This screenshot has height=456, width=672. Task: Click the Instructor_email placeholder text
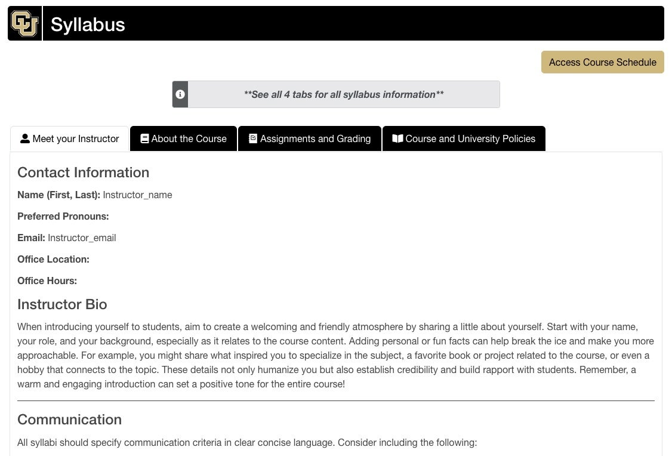tap(82, 238)
